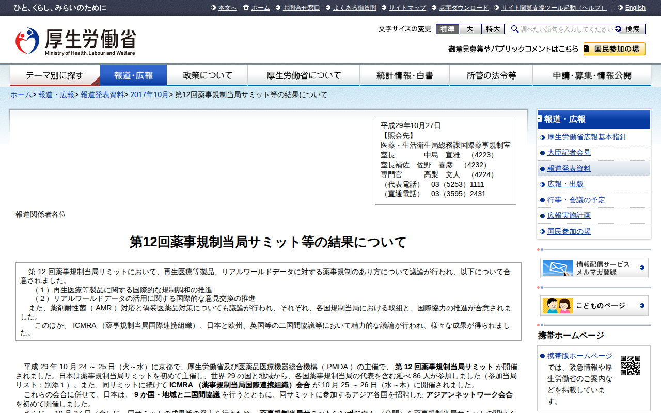661x413 pixels.
Task: Click the envelope メルマガ登録 banner icon
Action: point(557,268)
